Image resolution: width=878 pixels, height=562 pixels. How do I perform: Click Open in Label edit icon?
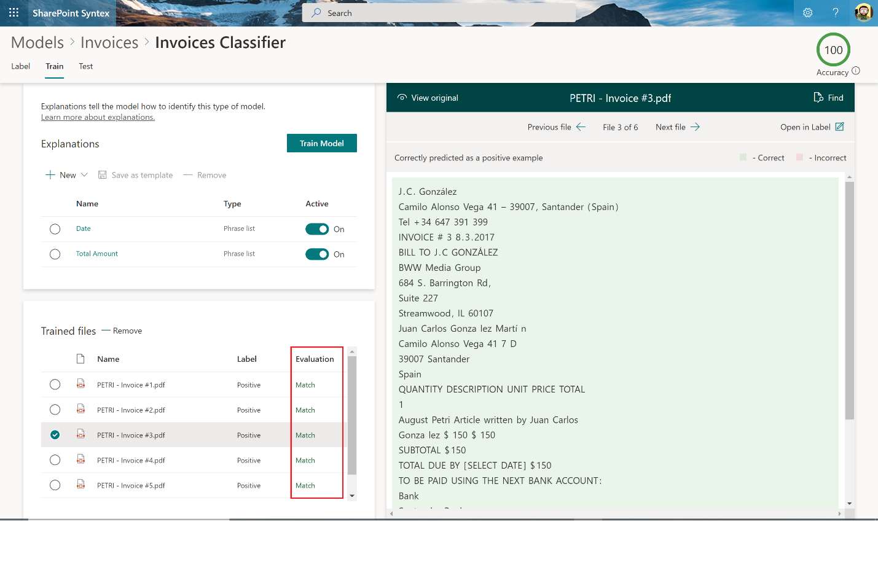[x=839, y=127]
